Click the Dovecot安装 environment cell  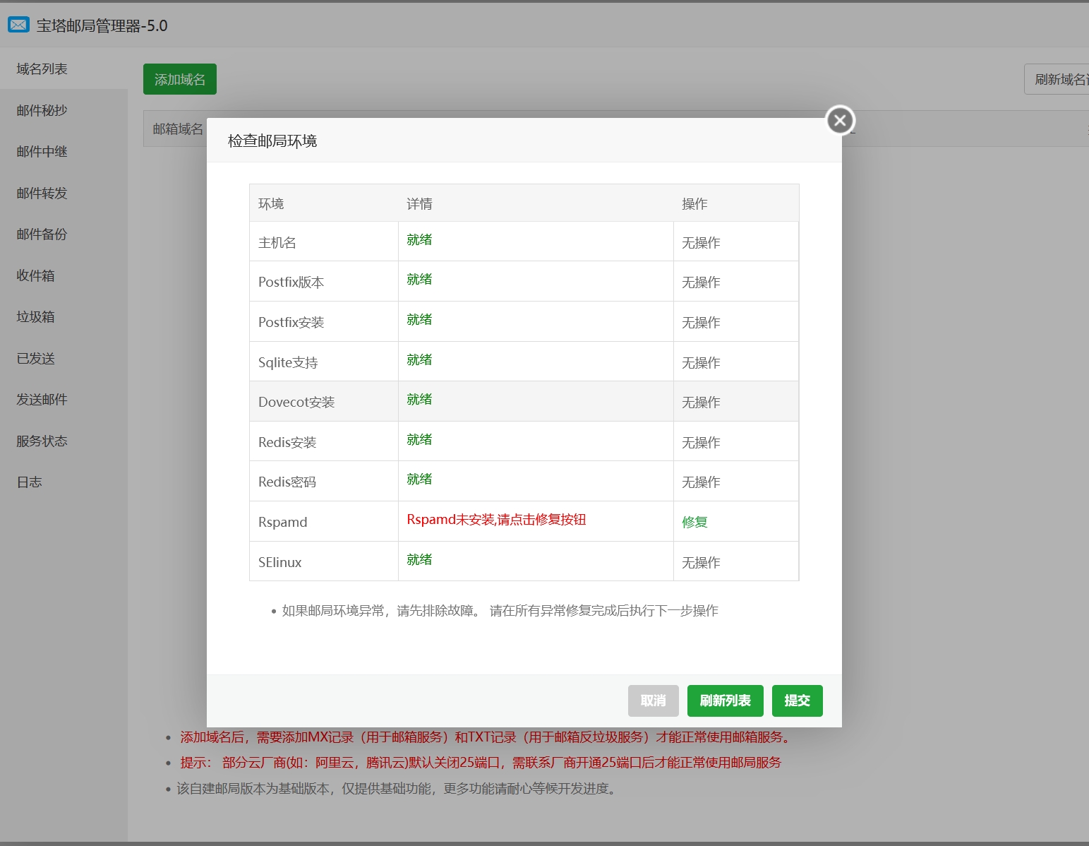[x=324, y=401]
